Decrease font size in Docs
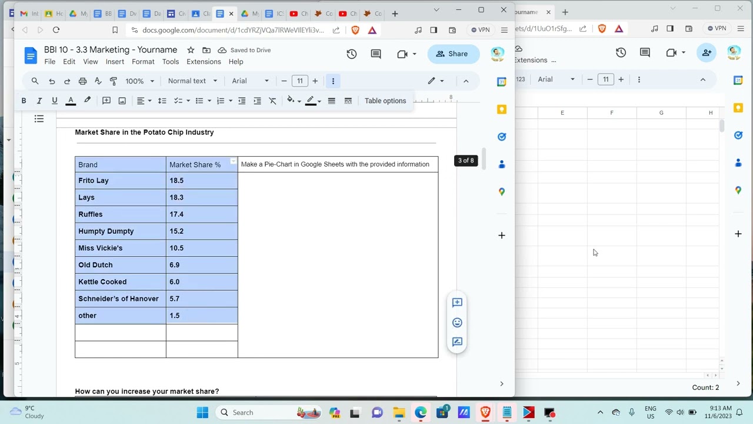 [284, 81]
